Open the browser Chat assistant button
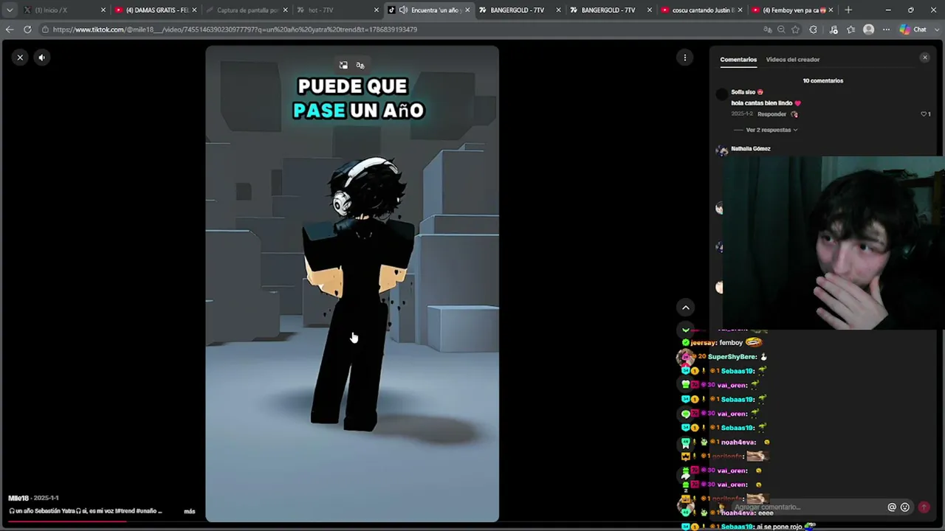Viewport: 945px width, 531px height. [x=913, y=29]
